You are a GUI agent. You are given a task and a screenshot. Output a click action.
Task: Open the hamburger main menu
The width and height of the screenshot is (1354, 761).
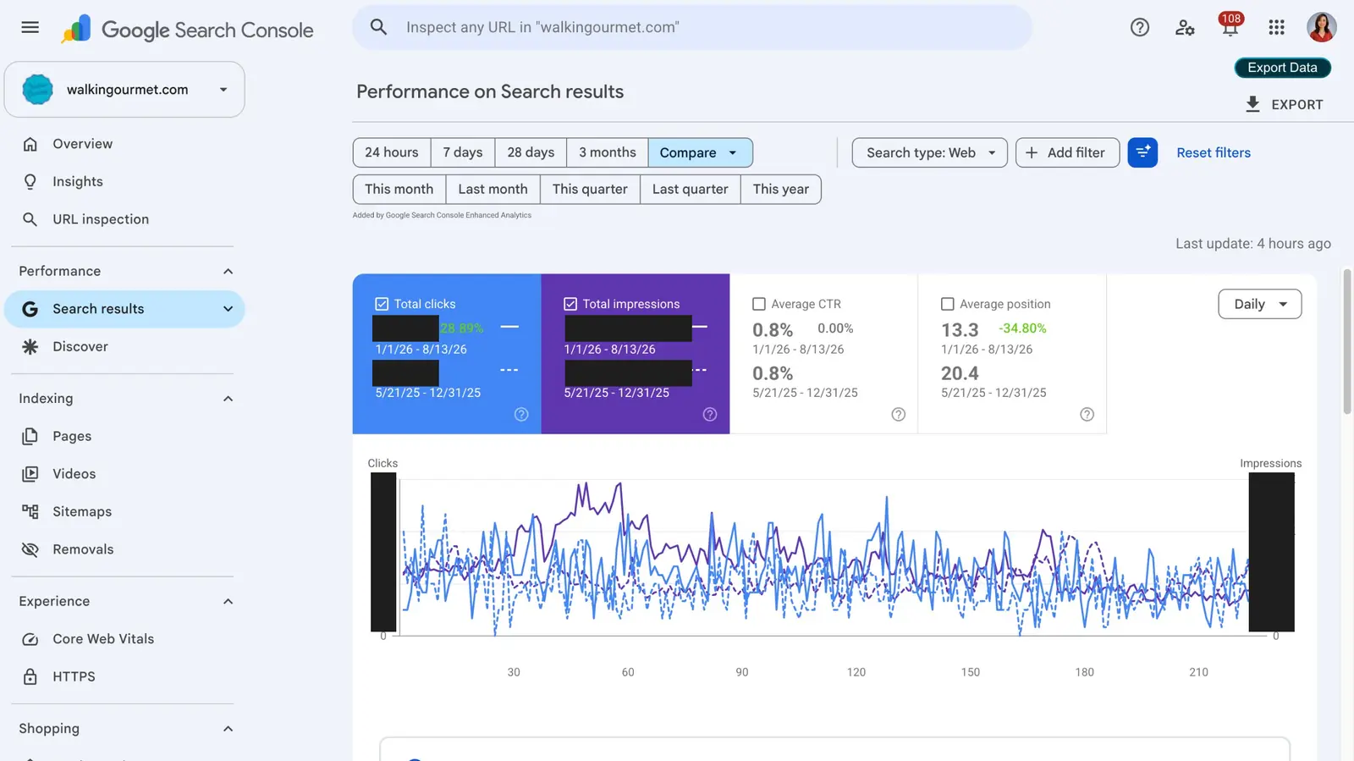(30, 27)
